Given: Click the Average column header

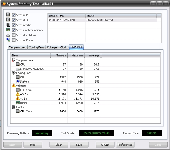Looking at the screenshot, I should click(x=93, y=55).
